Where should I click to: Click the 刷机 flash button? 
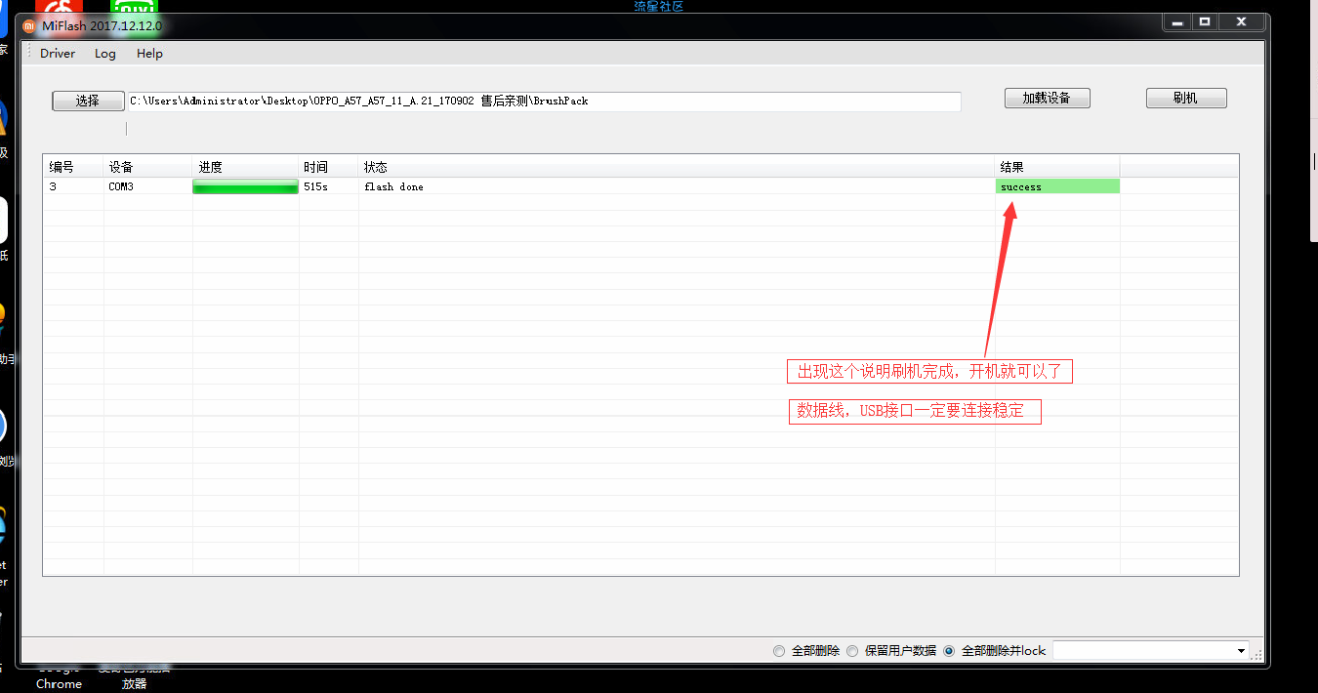click(x=1186, y=99)
